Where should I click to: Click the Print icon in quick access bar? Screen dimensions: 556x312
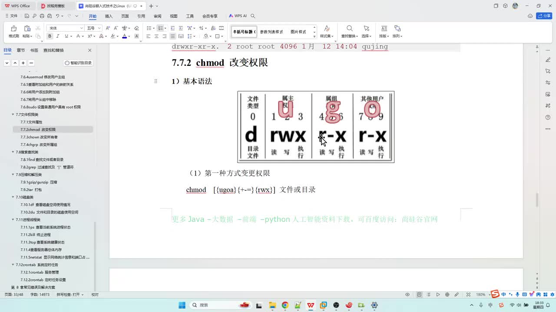coord(42,16)
